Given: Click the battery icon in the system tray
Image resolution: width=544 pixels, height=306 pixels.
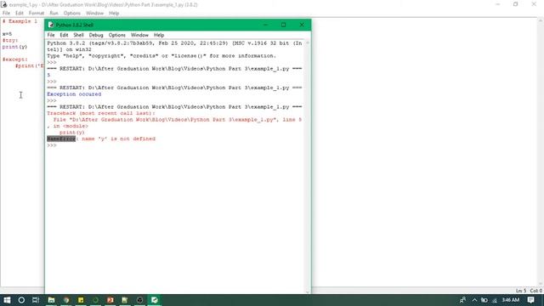Looking at the screenshot, I should pyautogui.click(x=484, y=300).
